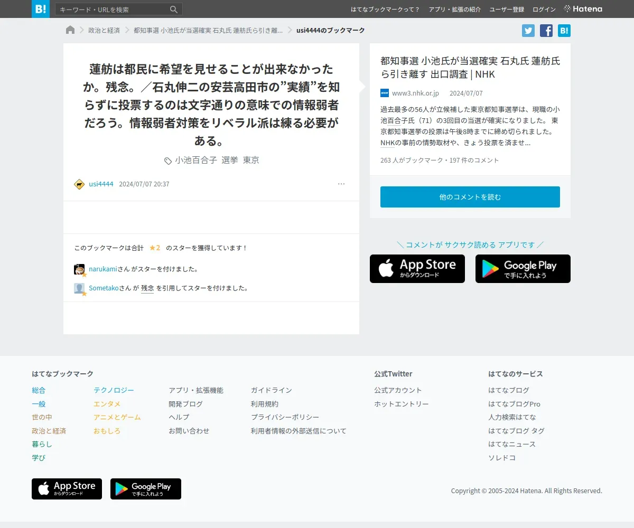Screen dimensions: 634x528
Task: Open the 都知事選 article breadcrumb link
Action: (208, 30)
